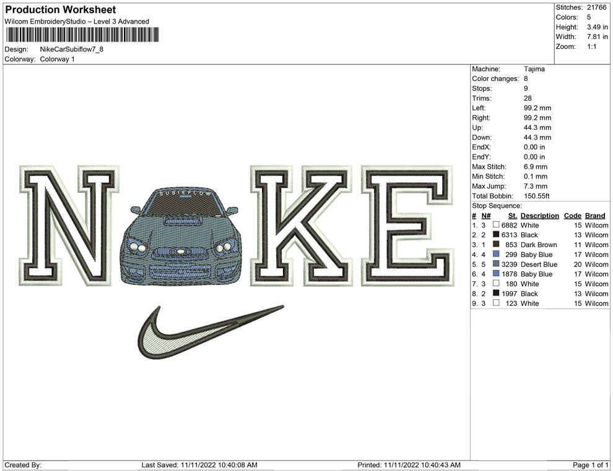Viewport: 613px width, 471px height.
Task: Click the 'Color changes:' label
Action: [495, 79]
